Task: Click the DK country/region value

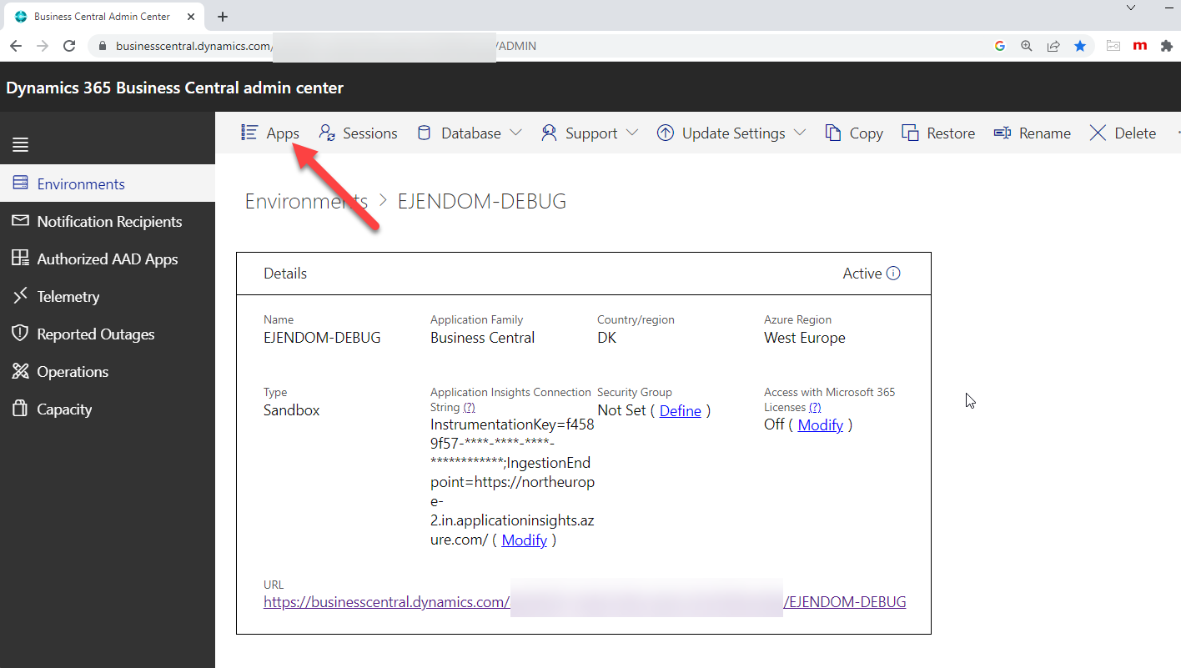Action: pyautogui.click(x=607, y=338)
